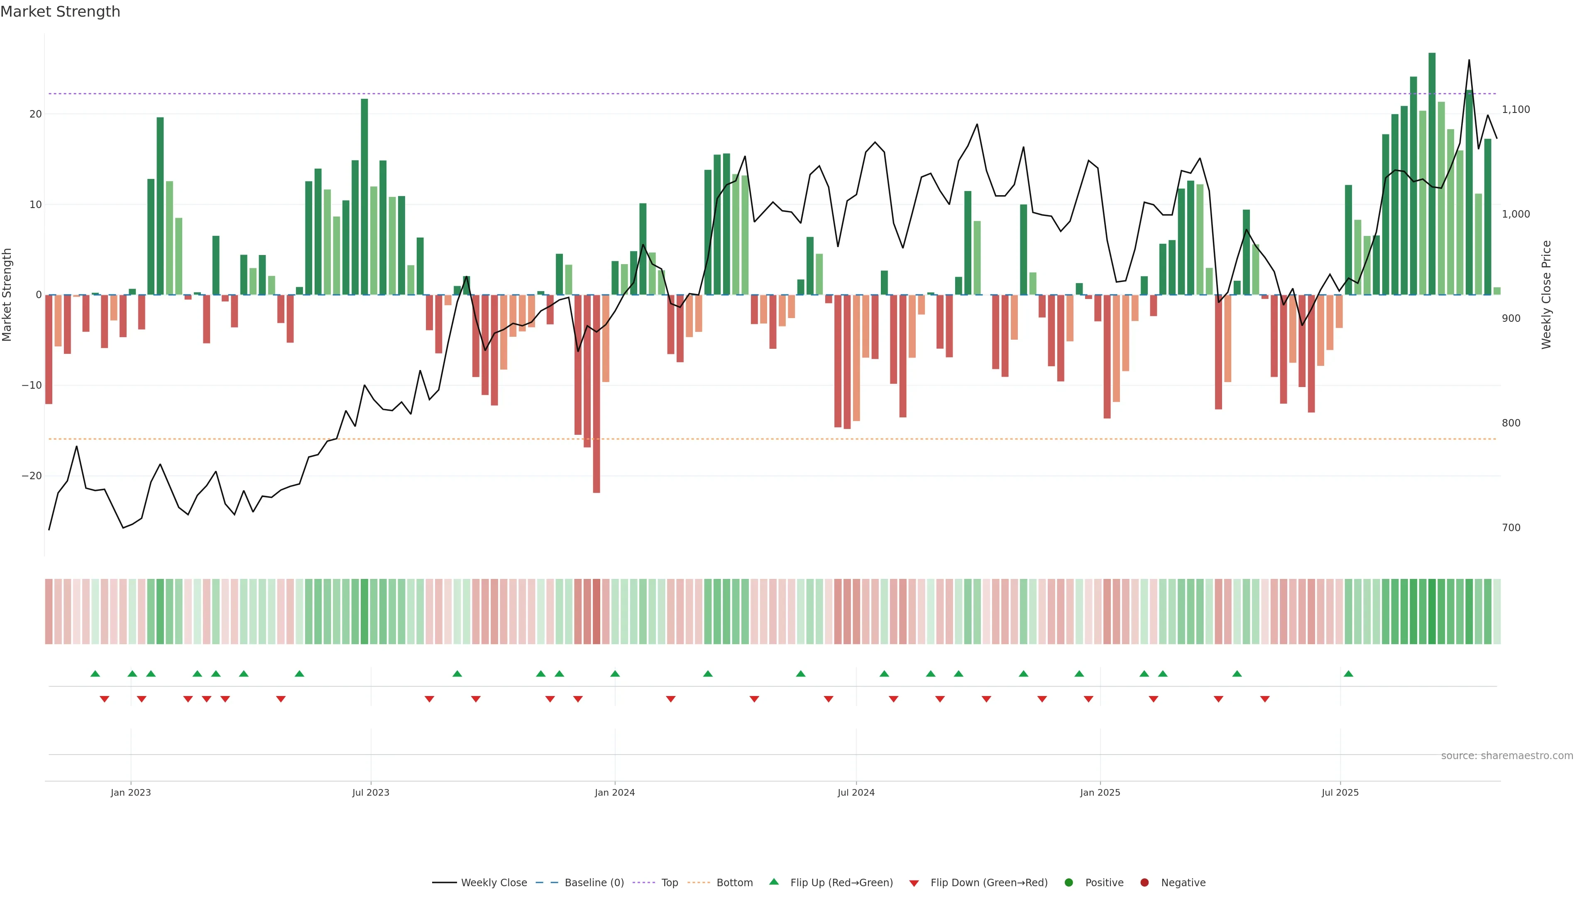The width and height of the screenshot is (1594, 897).
Task: Click the Jan 2024 x-axis label
Action: pyautogui.click(x=614, y=792)
